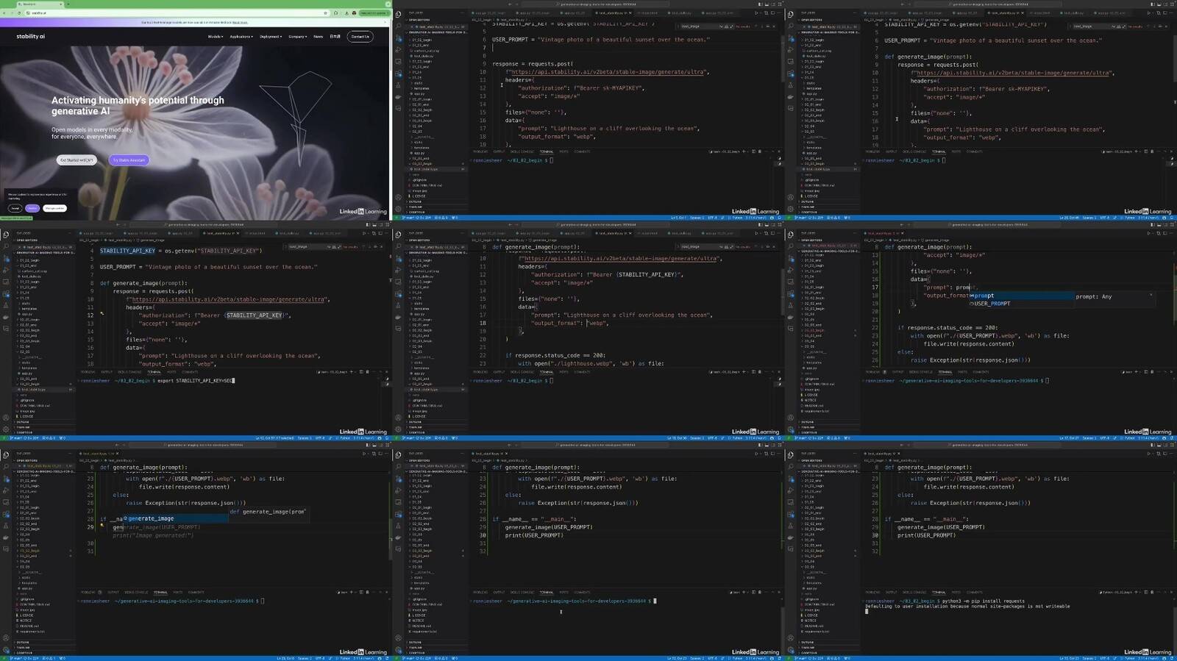Open browser extensions puzzle icon

pos(336,13)
